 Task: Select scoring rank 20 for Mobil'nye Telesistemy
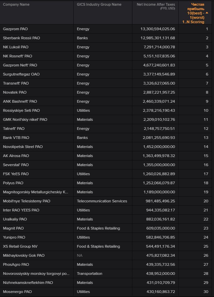click(x=206, y=201)
